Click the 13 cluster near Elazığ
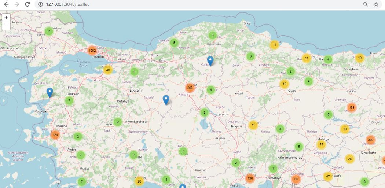Screen dimensions: 385x188 [345, 129]
